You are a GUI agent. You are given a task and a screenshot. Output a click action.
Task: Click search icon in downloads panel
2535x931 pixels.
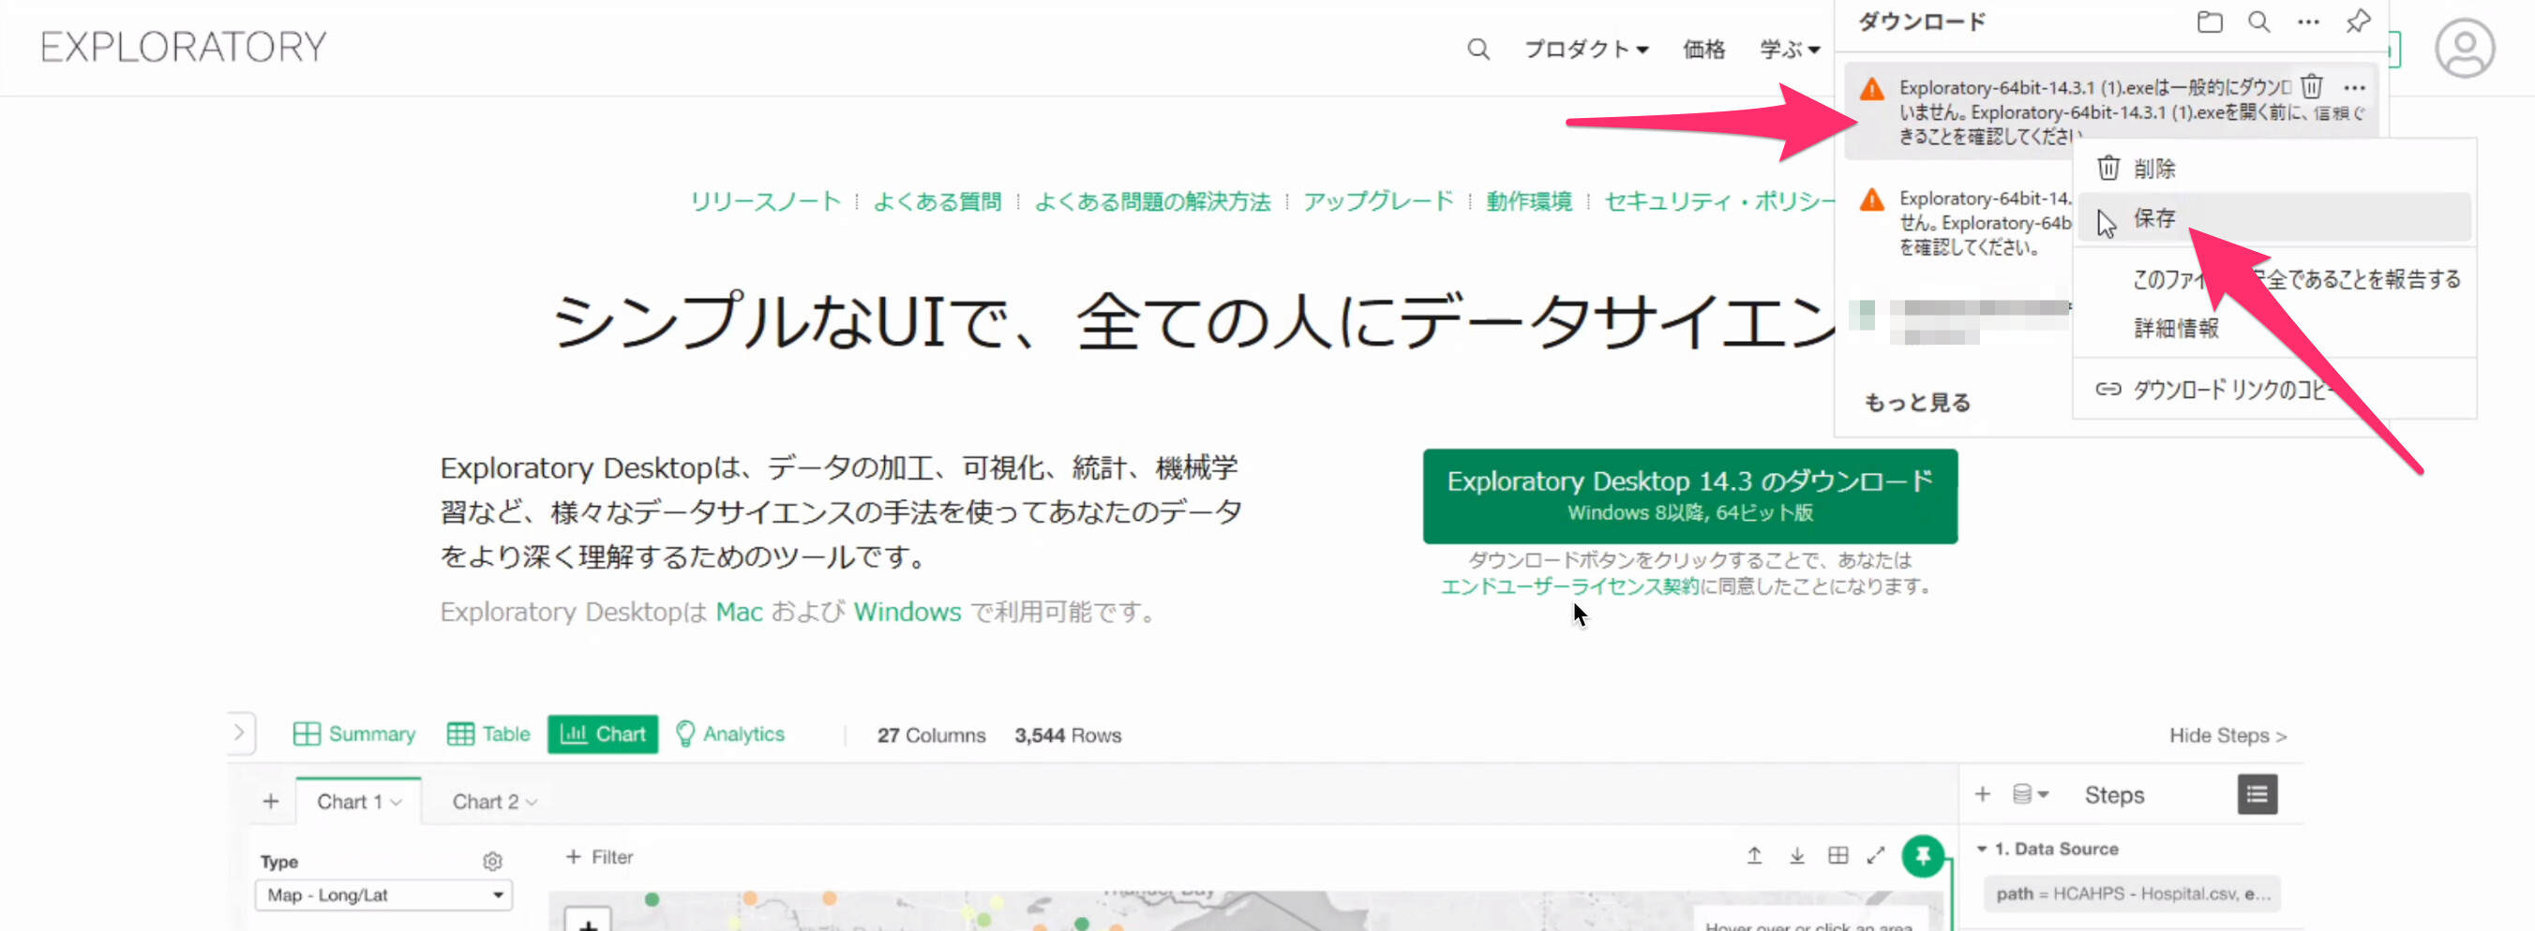pyautogui.click(x=2258, y=22)
